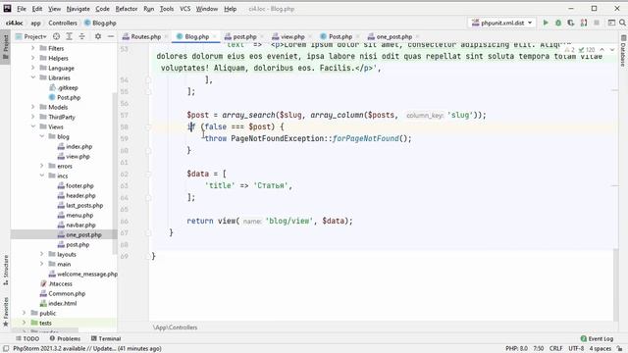This screenshot has height=353, width=628.
Task: Collapse the Views folder
Action: point(32,126)
